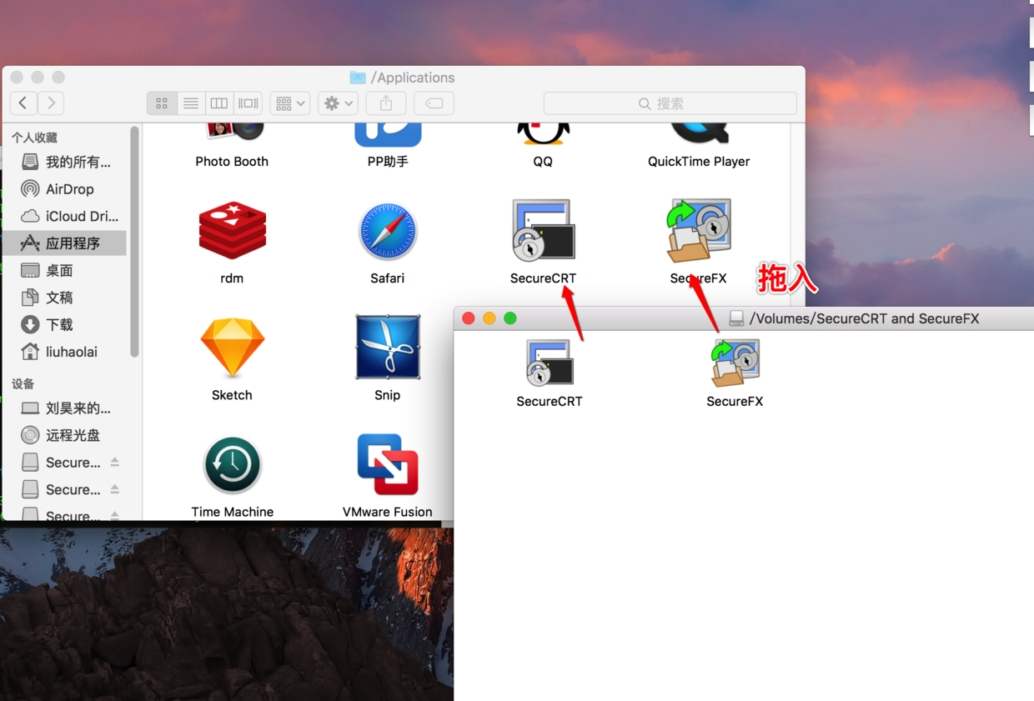
Task: Zoom the SecureCRT and SecureFX window
Action: [x=510, y=318]
